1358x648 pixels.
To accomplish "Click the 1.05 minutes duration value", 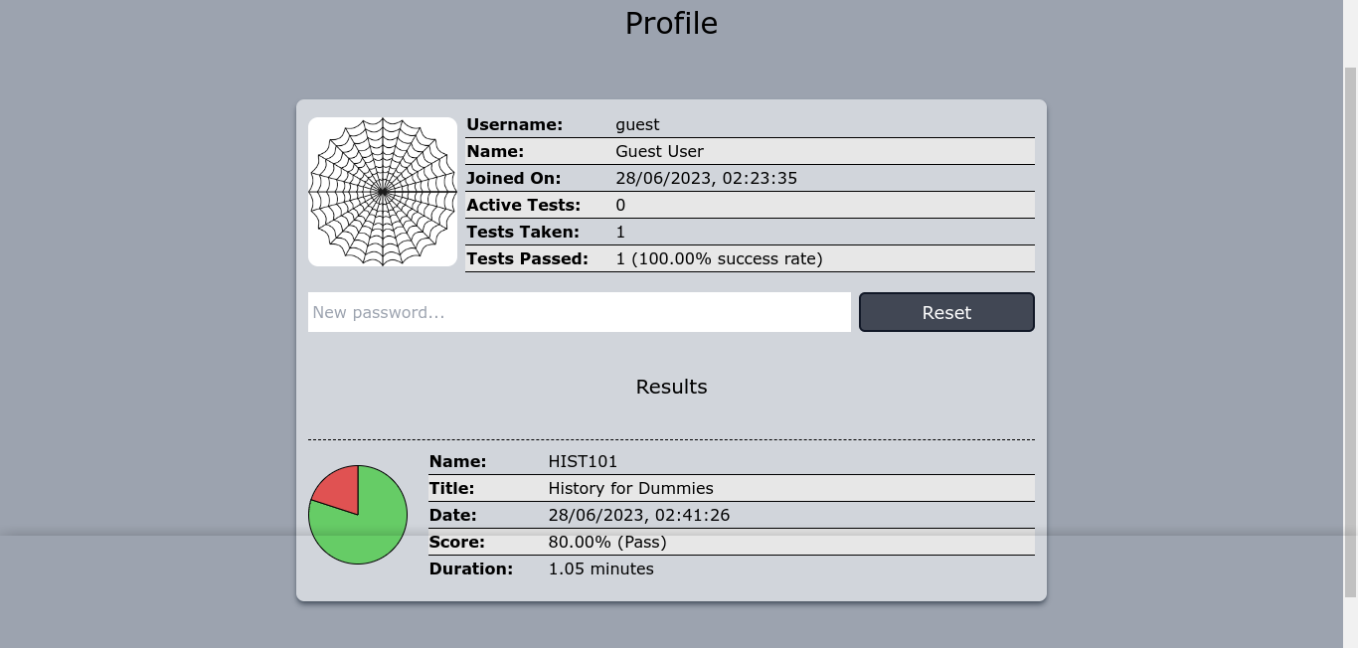I will click(600, 568).
